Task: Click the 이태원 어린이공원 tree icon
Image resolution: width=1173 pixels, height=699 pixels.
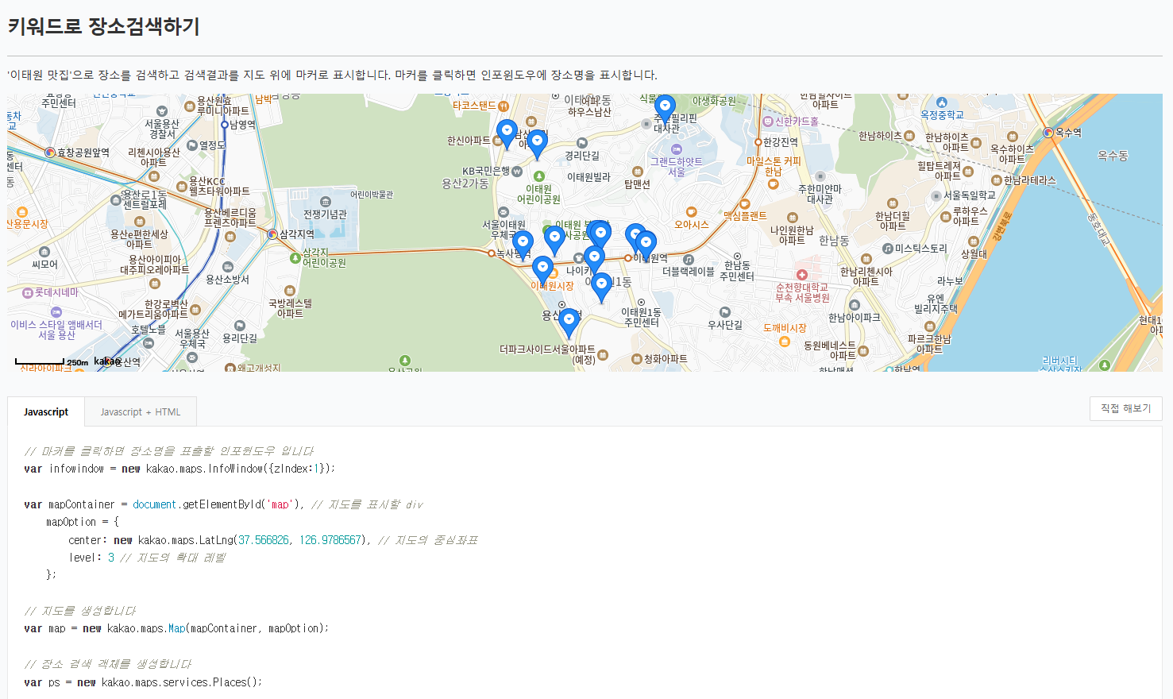Action: (539, 176)
